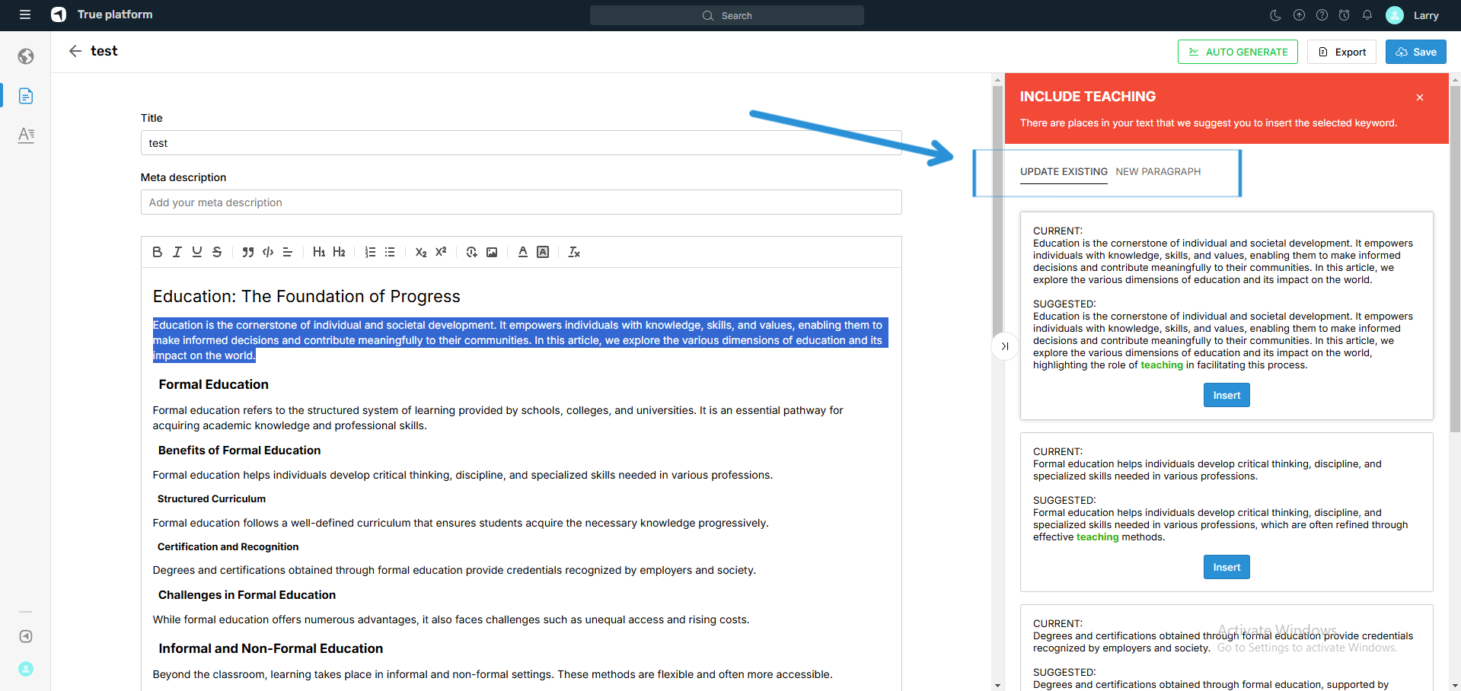Insert the first suggested paragraph
This screenshot has height=691, width=1461.
coord(1227,395)
